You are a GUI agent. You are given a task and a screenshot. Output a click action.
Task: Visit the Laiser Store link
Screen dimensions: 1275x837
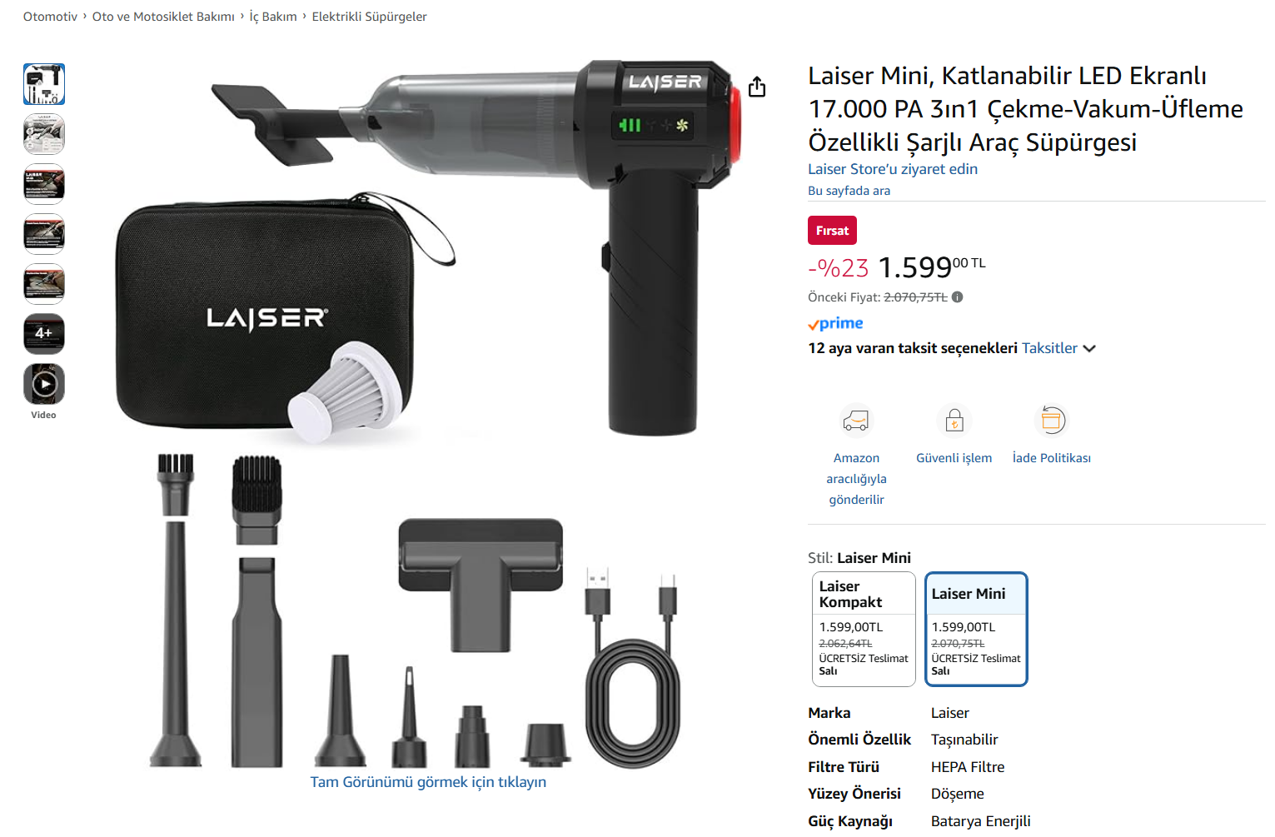click(x=893, y=169)
